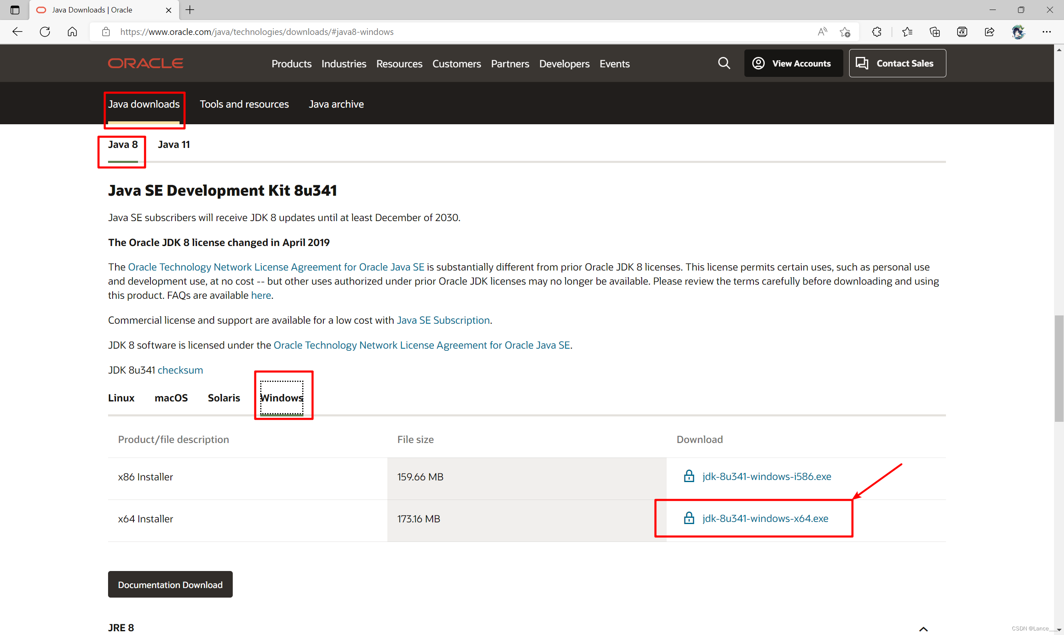Click the Documentation Download button
1064x635 pixels.
[170, 584]
